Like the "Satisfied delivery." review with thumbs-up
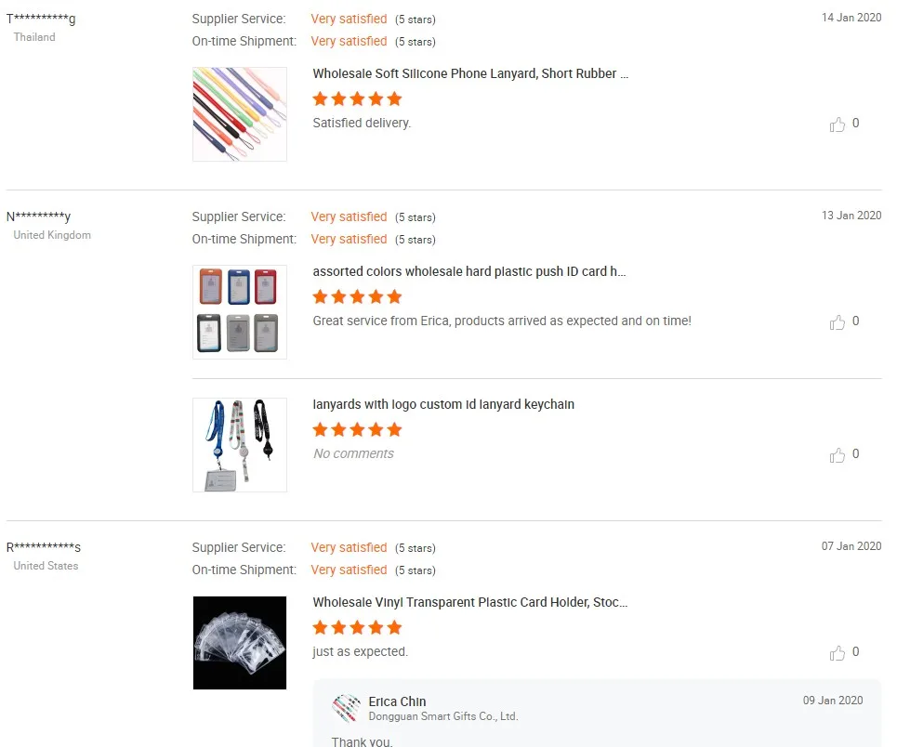 (838, 124)
